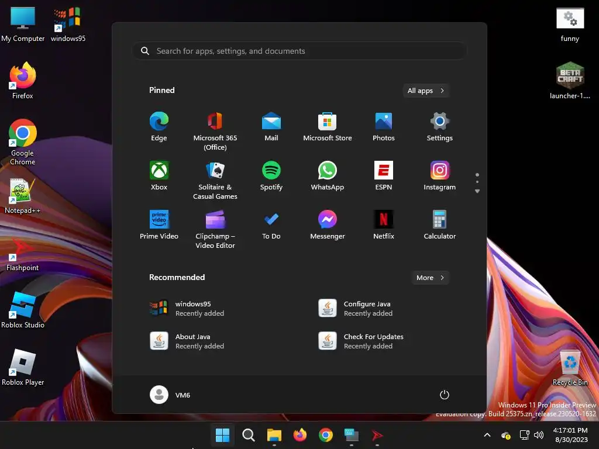Select the funny desktop file
Image resolution: width=599 pixels, height=449 pixels.
570,24
